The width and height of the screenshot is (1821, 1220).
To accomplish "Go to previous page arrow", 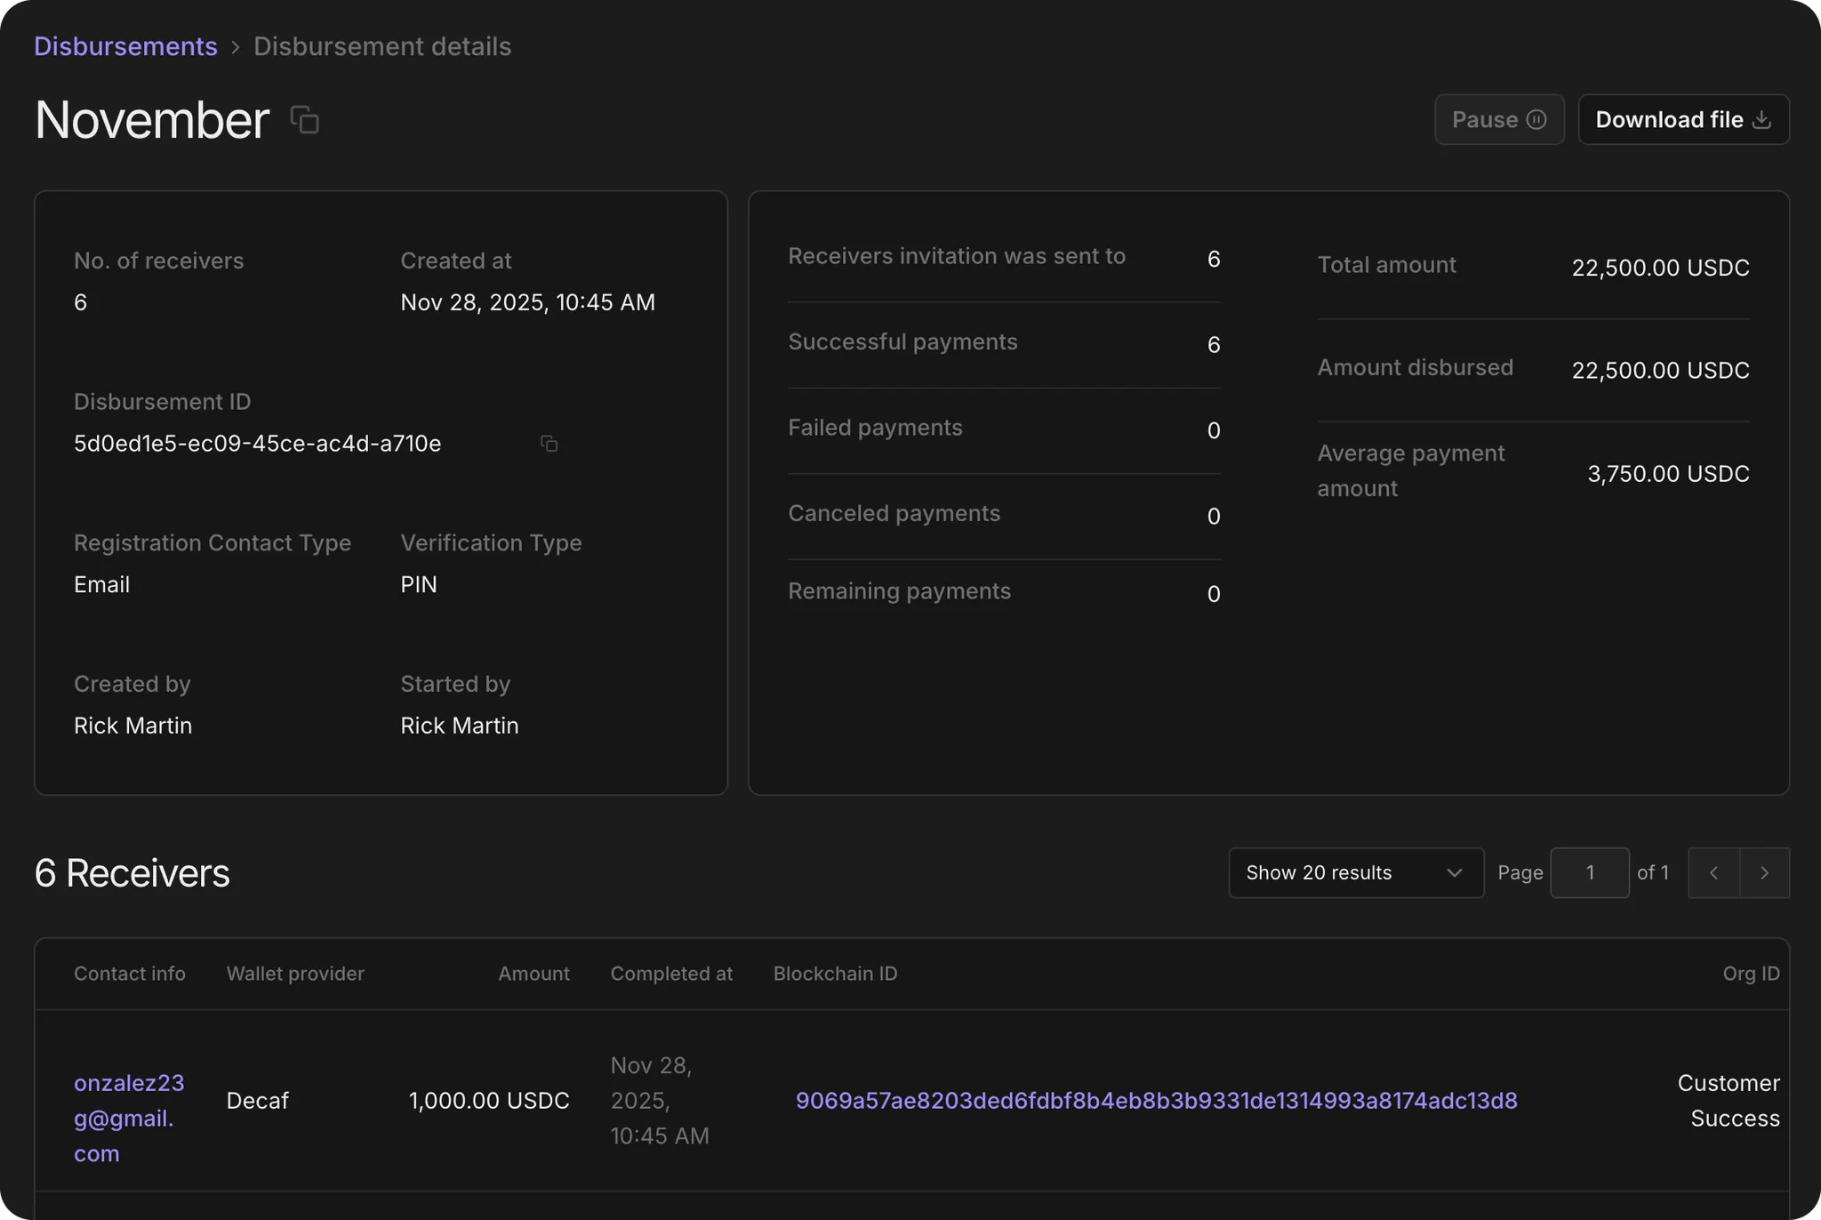I will 1713,873.
